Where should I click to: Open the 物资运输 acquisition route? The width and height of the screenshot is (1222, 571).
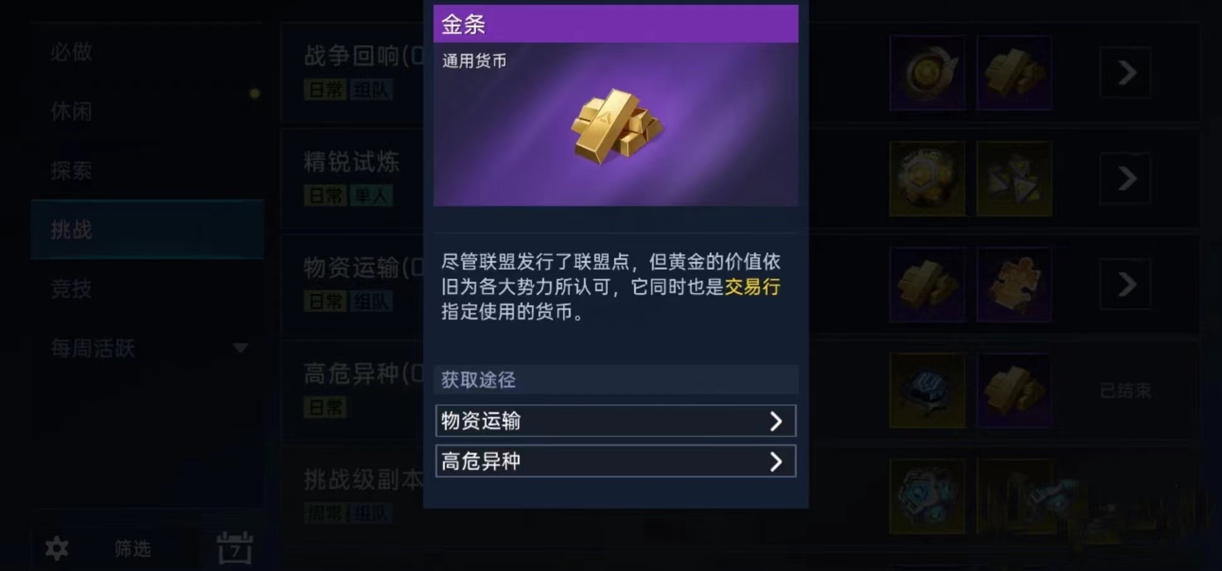pos(615,421)
